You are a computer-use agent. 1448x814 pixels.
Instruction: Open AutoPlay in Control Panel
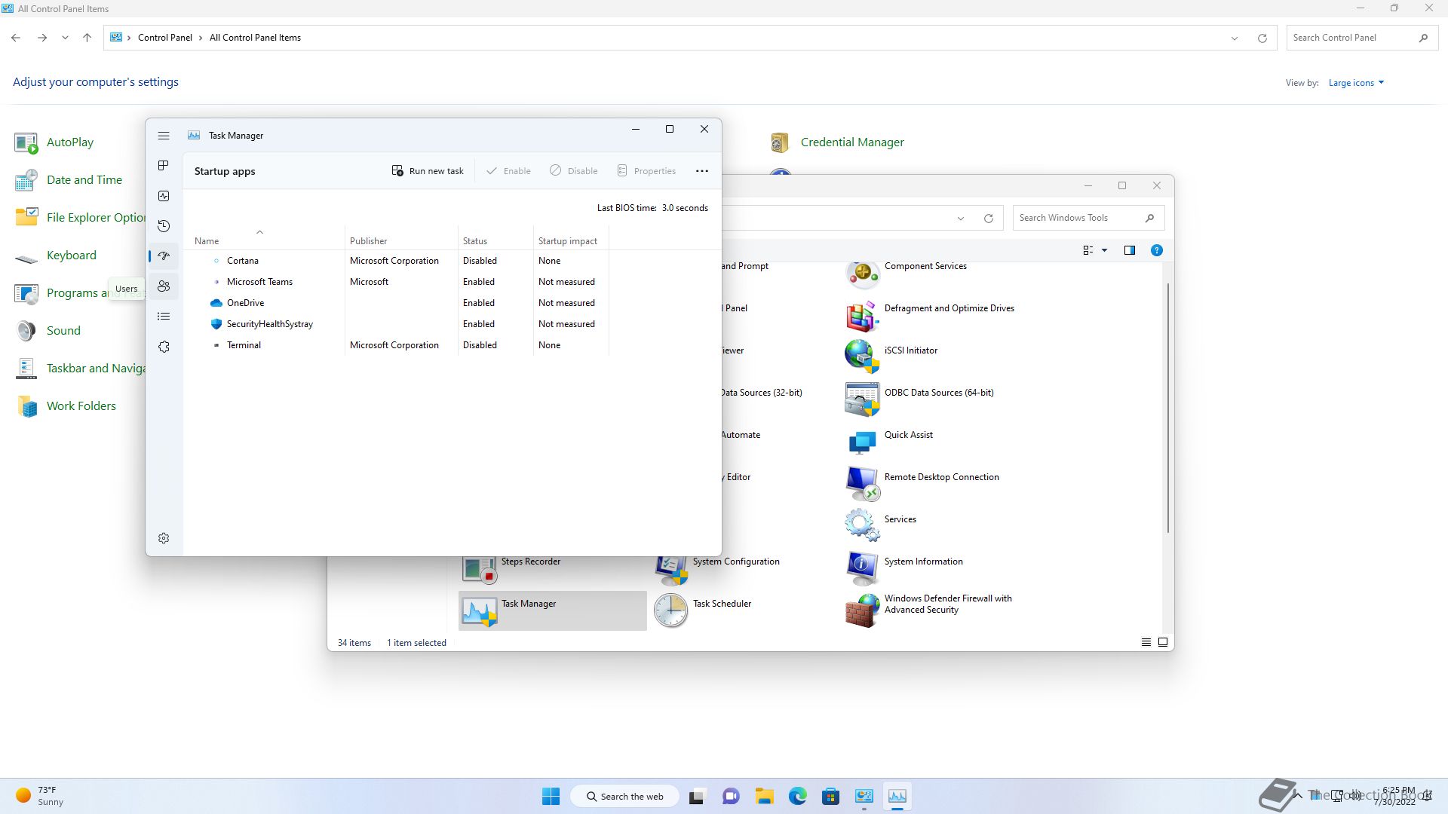tap(54, 142)
